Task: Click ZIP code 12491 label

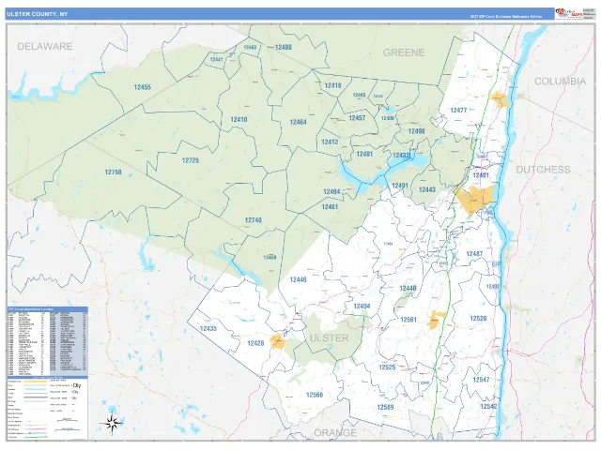Action: [x=400, y=186]
